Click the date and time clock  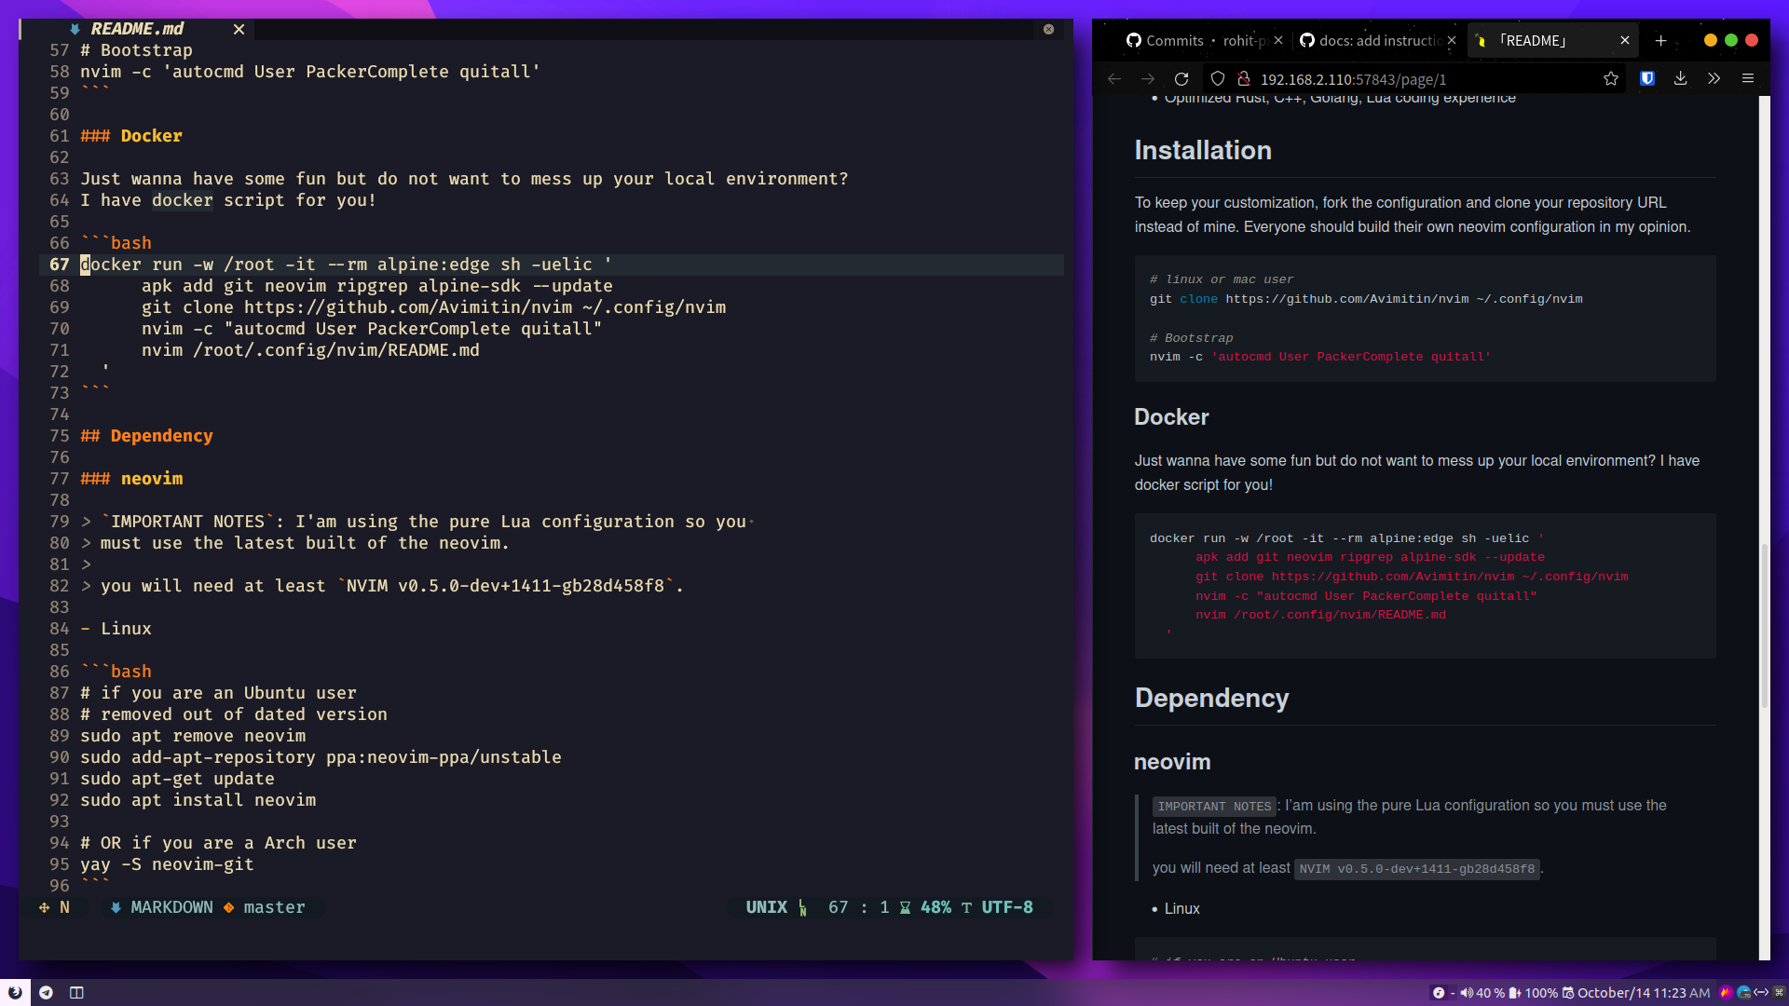[1644, 993]
